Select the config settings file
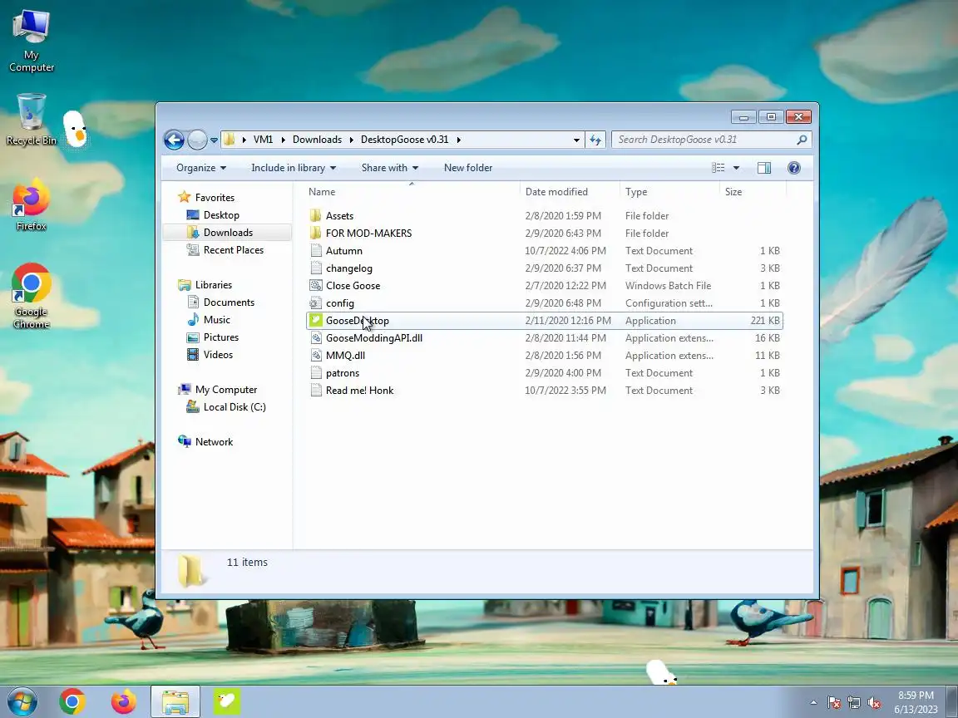This screenshot has width=958, height=718. (x=339, y=303)
